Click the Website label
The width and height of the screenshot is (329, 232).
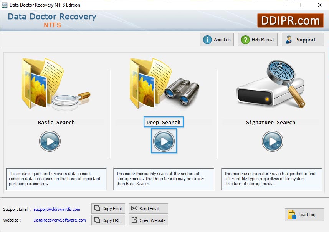(x=12, y=220)
